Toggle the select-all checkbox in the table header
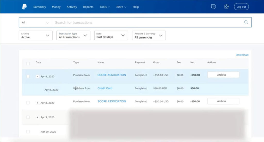Screen dimensions: 264x142 pyautogui.click(x=28, y=64)
